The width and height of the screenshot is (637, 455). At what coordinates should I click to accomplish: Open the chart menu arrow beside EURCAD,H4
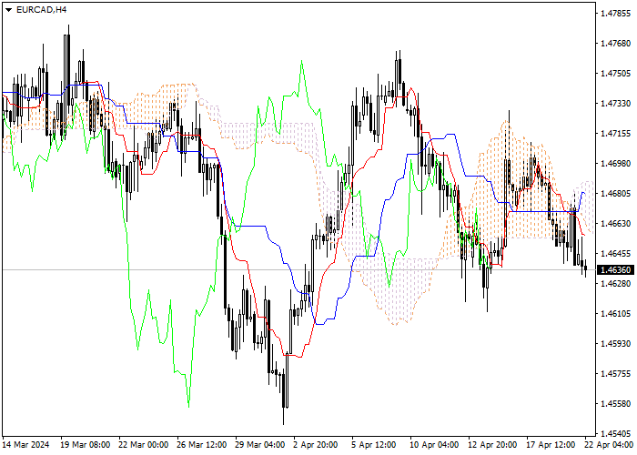(x=8, y=10)
